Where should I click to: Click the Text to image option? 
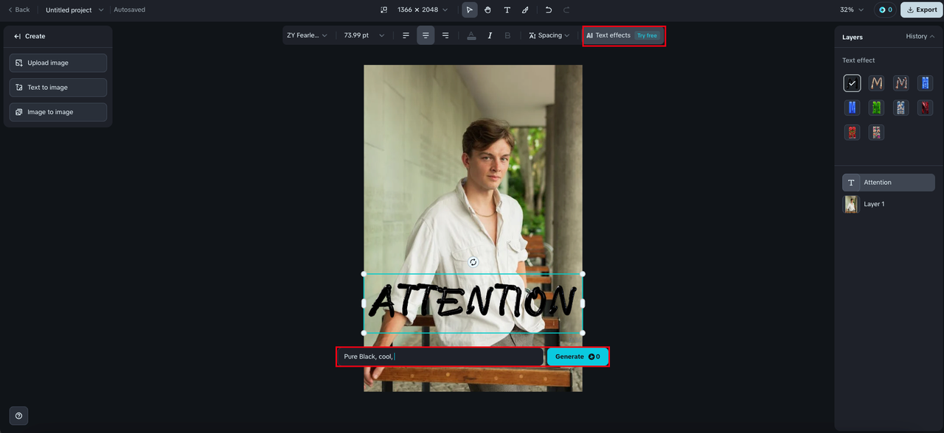(58, 87)
